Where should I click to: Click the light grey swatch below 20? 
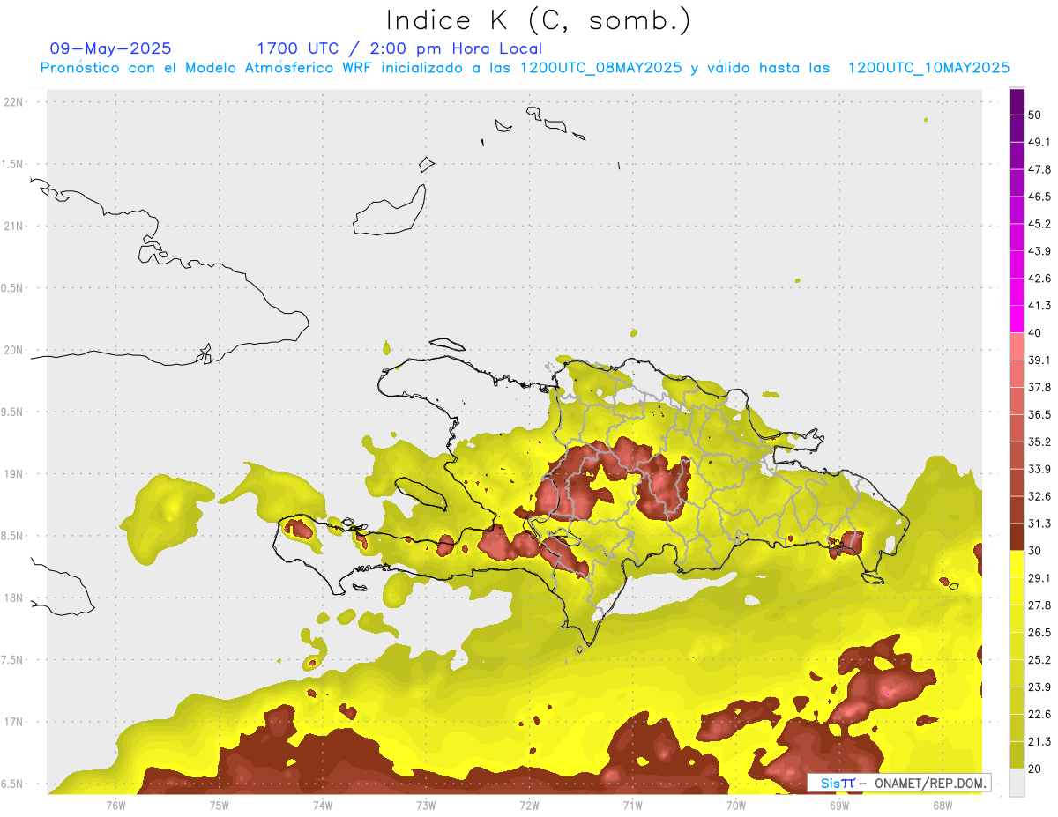1017,783
